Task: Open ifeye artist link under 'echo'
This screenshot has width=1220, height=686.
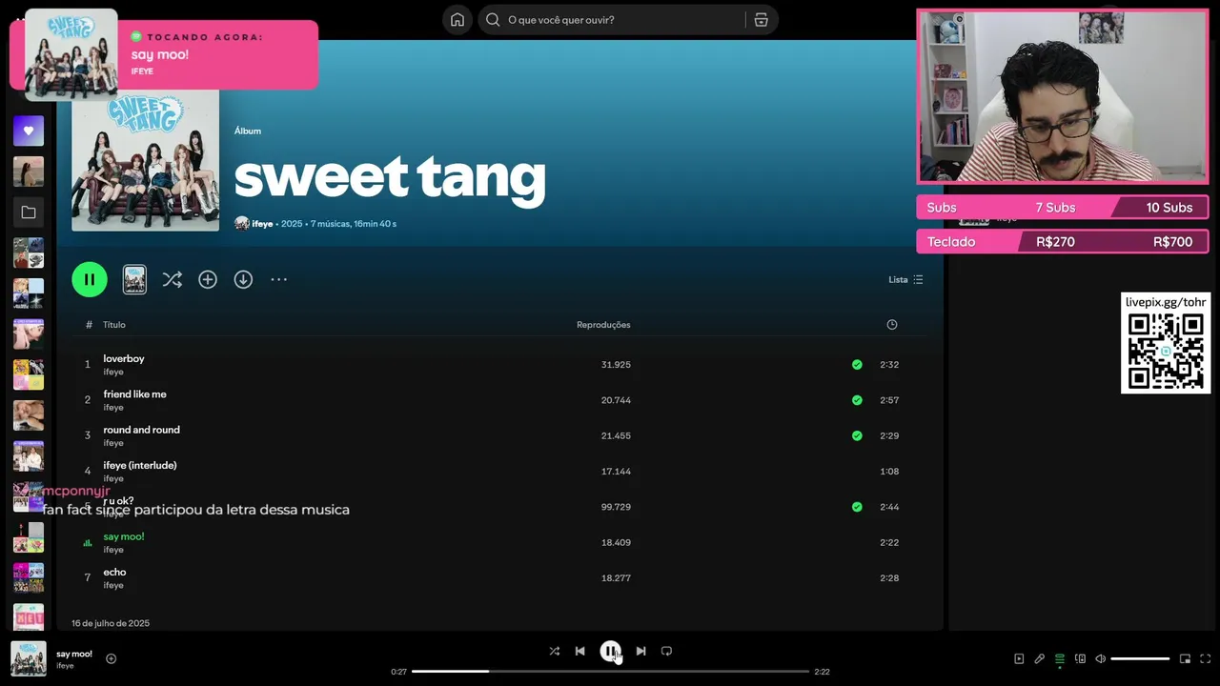Action: [113, 585]
